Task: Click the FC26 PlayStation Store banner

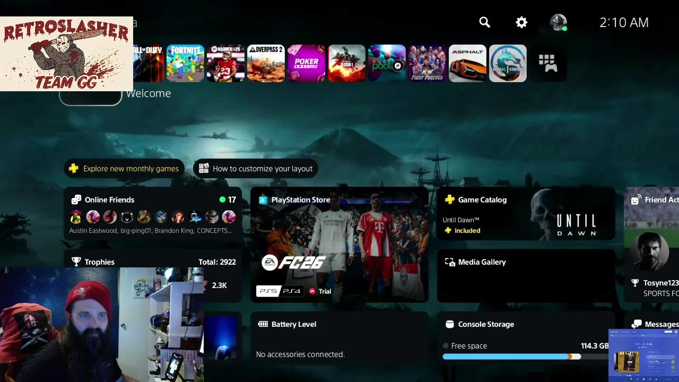Action: 339,245
